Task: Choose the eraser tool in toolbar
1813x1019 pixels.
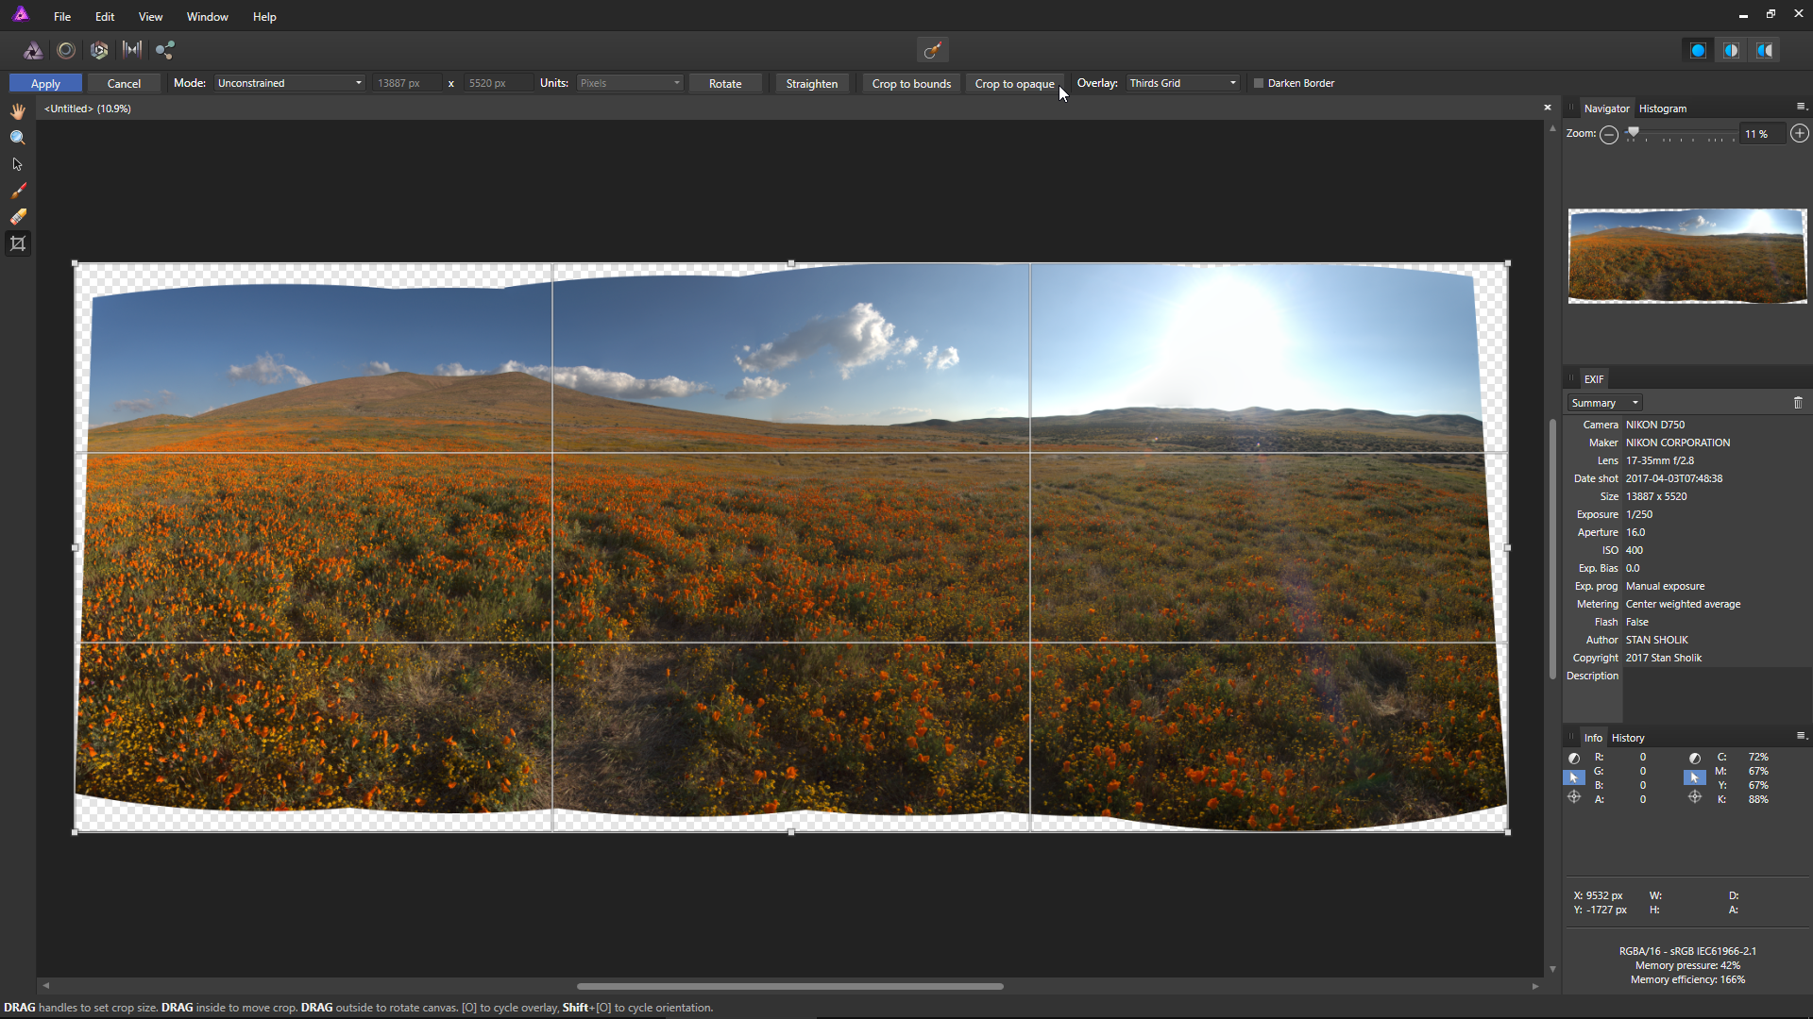Action: point(18,217)
